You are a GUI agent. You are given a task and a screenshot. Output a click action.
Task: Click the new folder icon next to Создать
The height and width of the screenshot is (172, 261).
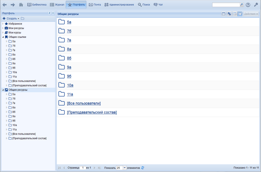[x=23, y=19]
